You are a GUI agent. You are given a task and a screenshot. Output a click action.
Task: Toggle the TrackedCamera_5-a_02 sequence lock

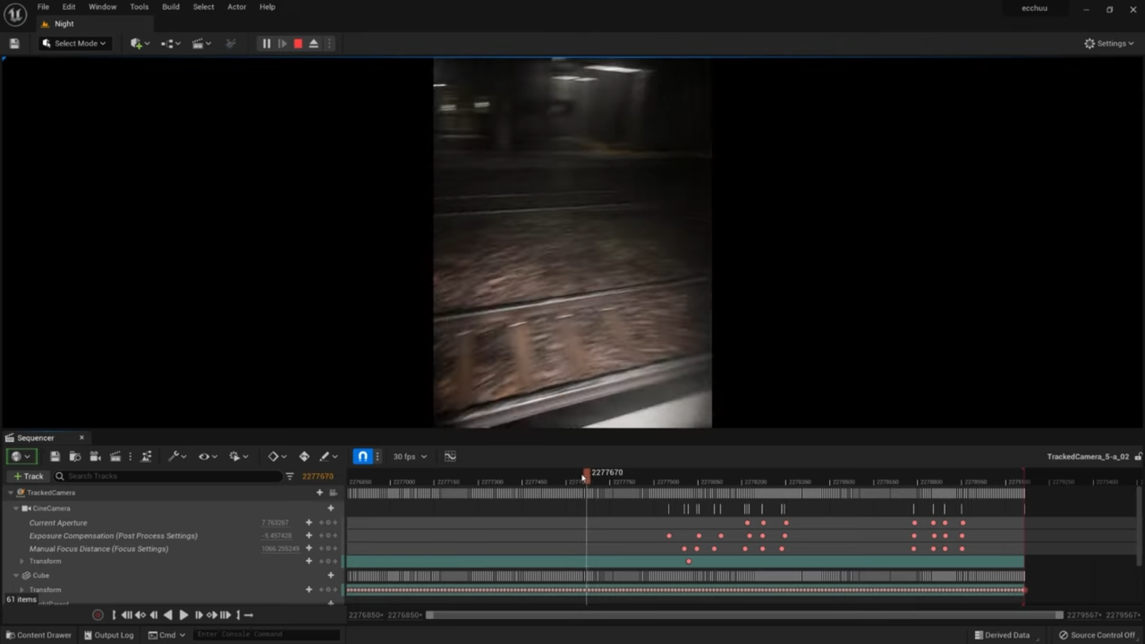[1138, 456]
